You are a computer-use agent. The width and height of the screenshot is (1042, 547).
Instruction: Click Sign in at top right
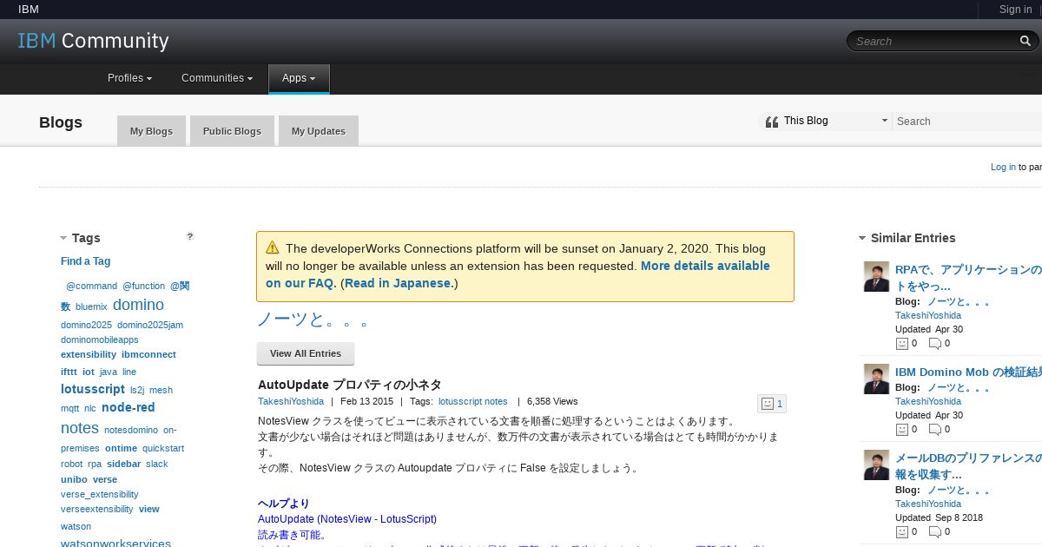(x=1015, y=10)
